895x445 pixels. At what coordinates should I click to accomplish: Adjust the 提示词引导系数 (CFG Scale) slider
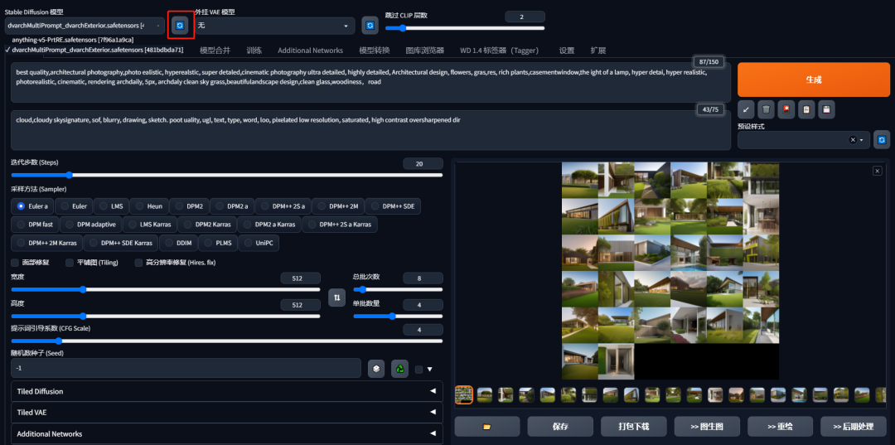tap(226, 341)
